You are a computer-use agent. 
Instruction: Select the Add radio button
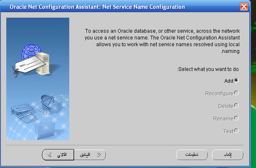click(x=236, y=80)
